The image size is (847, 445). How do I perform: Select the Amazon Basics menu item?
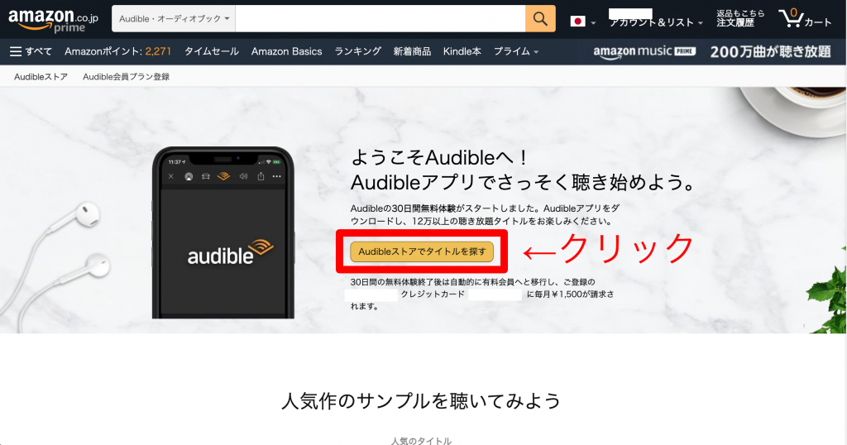286,51
